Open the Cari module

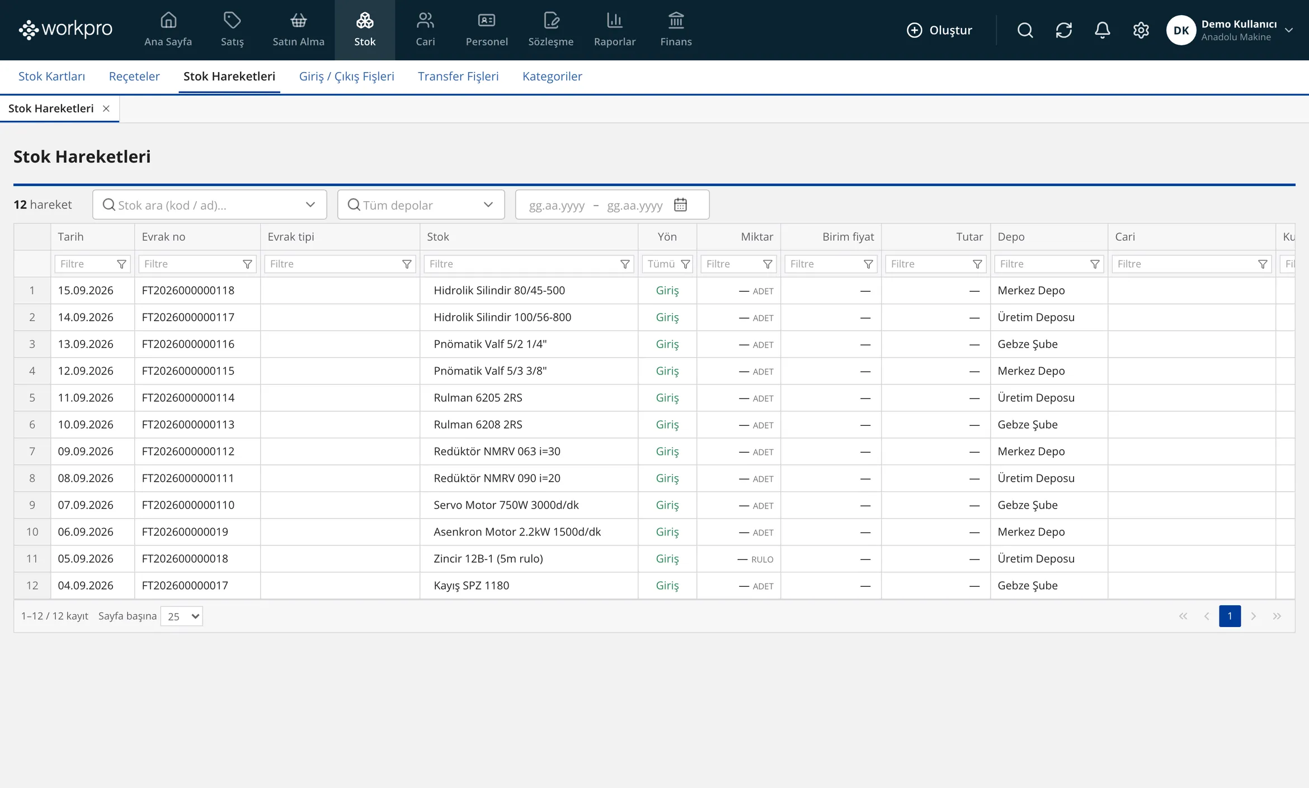[x=425, y=30]
